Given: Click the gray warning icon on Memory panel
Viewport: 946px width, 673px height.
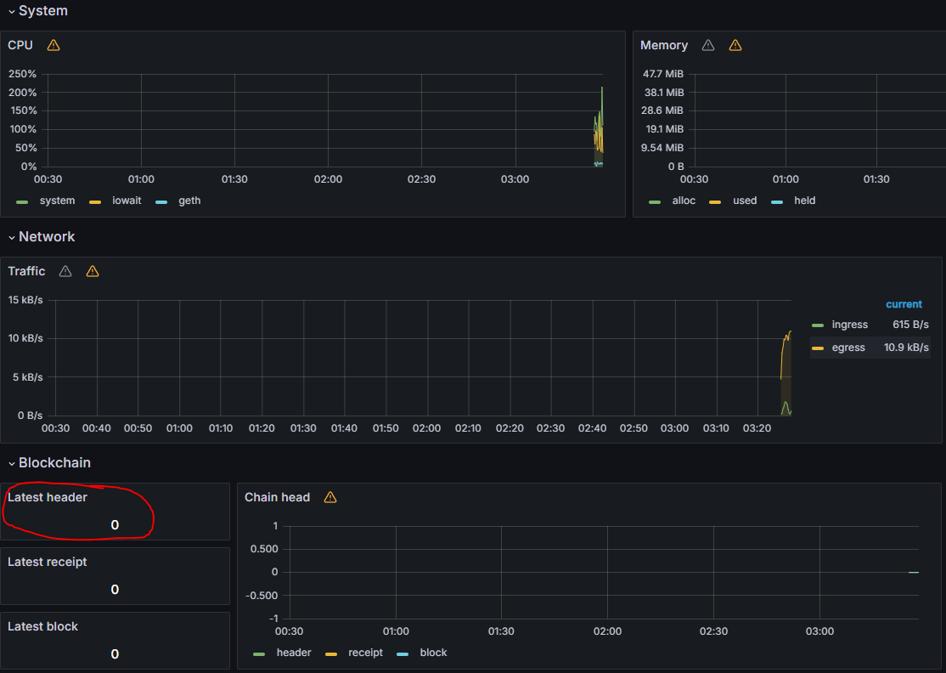Looking at the screenshot, I should 708,45.
